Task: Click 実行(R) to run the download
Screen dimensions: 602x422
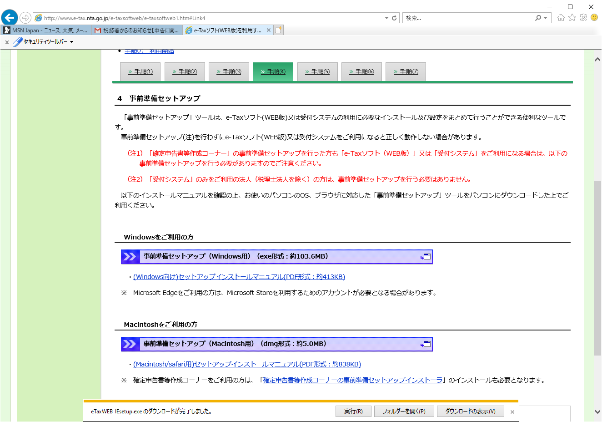Action: (x=353, y=412)
